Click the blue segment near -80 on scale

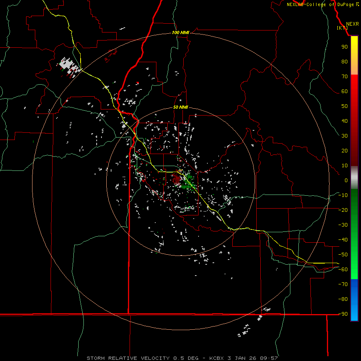coord(354,299)
